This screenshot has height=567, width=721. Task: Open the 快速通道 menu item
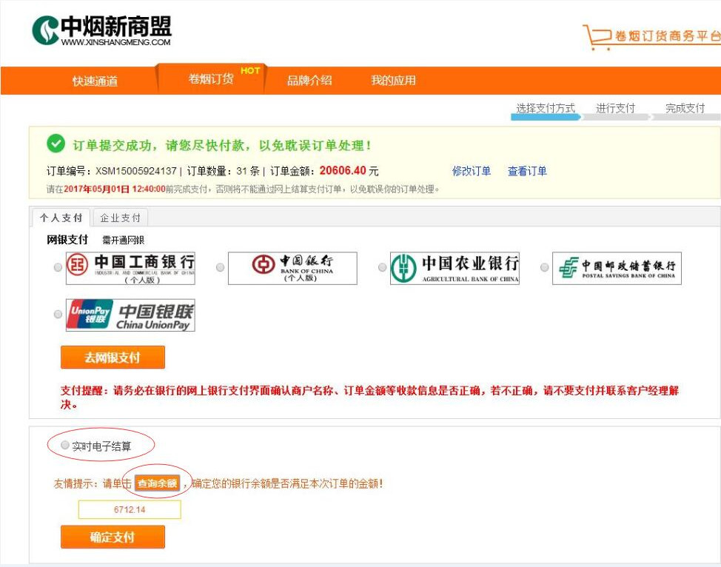click(95, 81)
